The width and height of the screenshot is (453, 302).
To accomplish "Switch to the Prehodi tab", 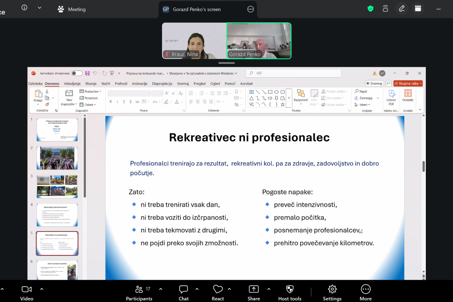I will 121,83.
